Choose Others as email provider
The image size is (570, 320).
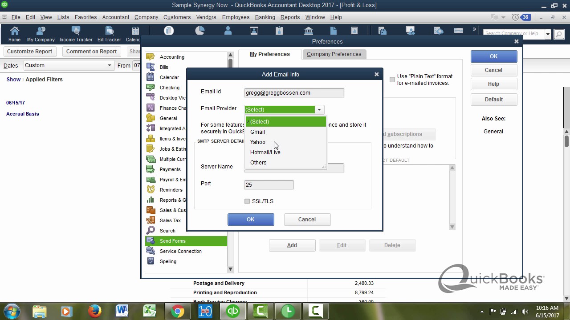point(285,163)
